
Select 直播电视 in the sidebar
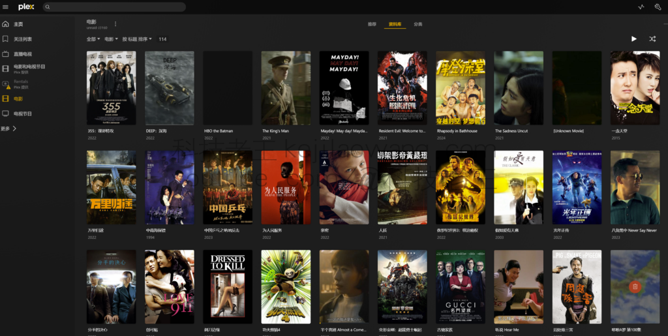pyautogui.click(x=23, y=54)
